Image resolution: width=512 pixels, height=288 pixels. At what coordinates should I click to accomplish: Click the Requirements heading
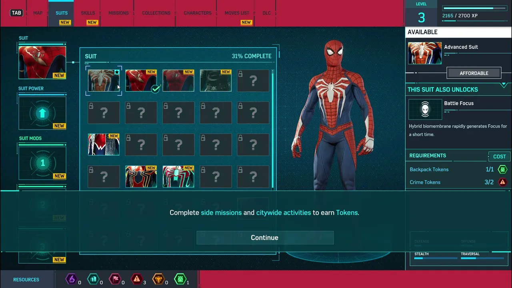pos(428,156)
